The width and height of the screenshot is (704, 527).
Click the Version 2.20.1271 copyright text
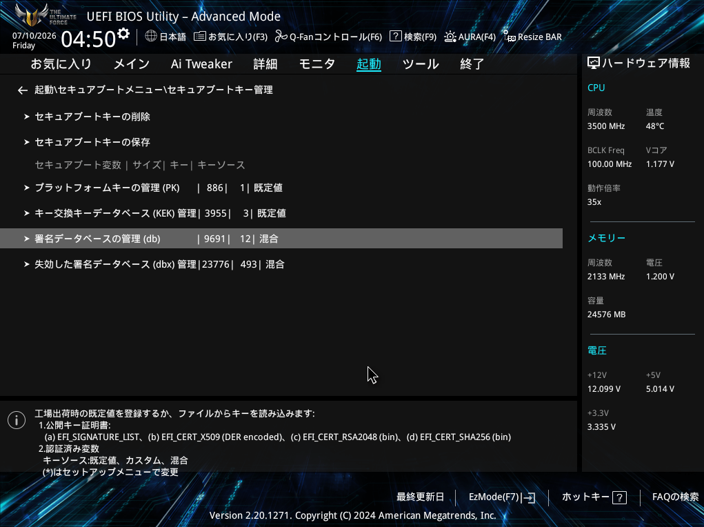(x=352, y=515)
